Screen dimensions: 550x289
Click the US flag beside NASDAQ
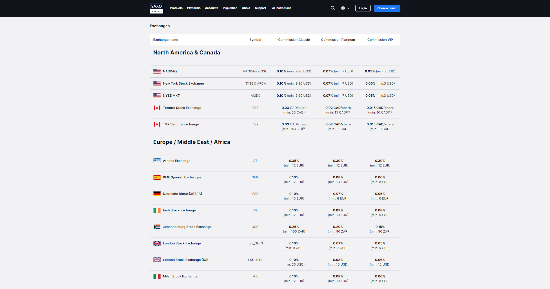click(157, 71)
